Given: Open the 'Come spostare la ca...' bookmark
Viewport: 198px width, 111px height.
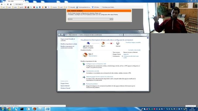Looking at the screenshot, I should (83, 7).
